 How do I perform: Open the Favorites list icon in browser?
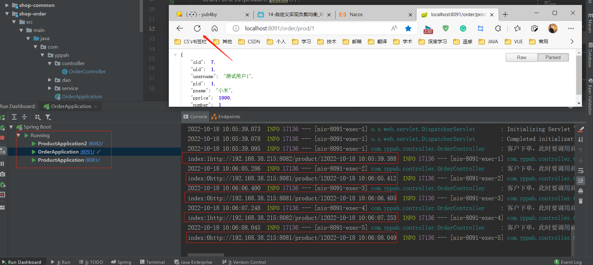tap(517, 28)
